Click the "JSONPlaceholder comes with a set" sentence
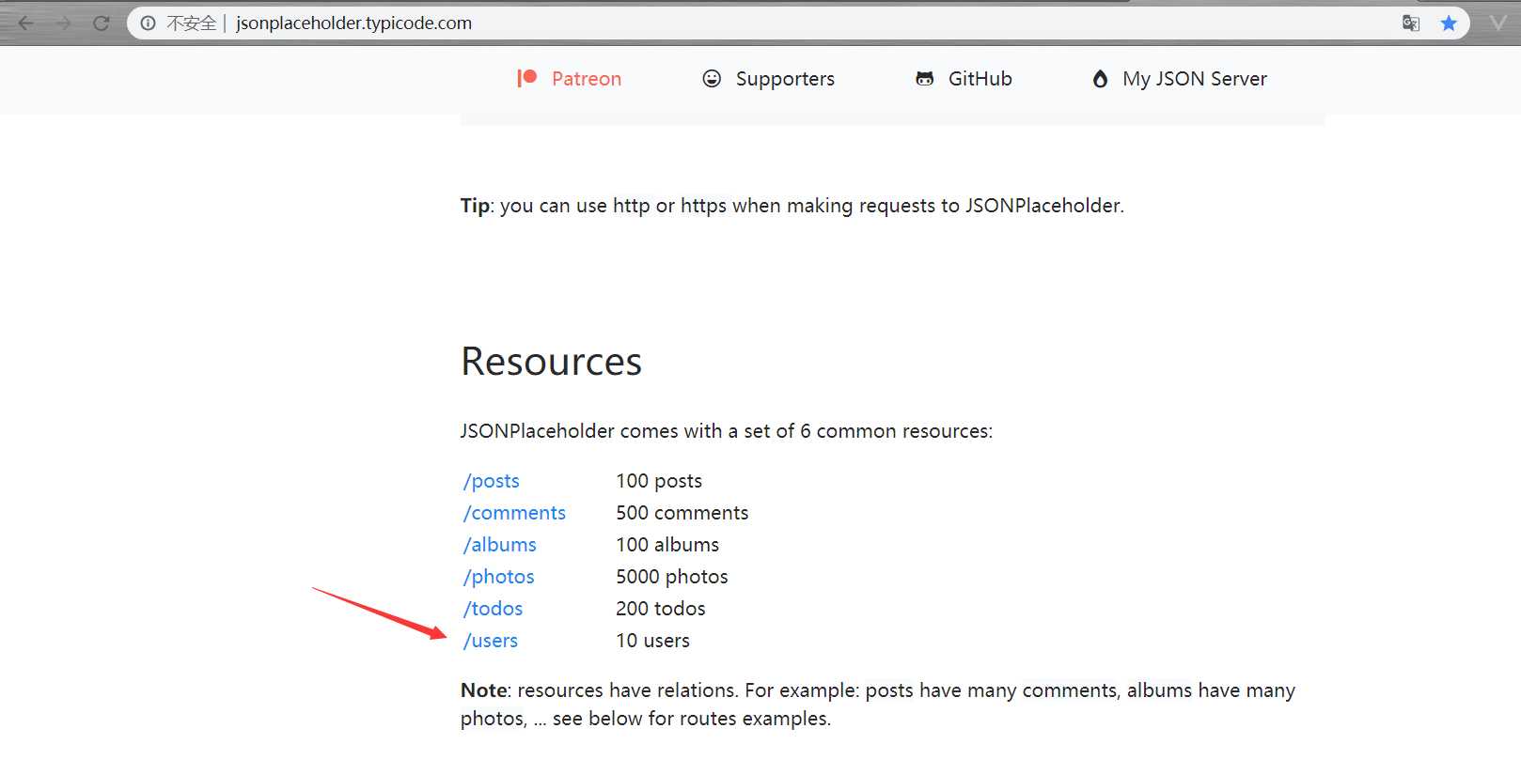Image resolution: width=1521 pixels, height=775 pixels. click(x=726, y=431)
